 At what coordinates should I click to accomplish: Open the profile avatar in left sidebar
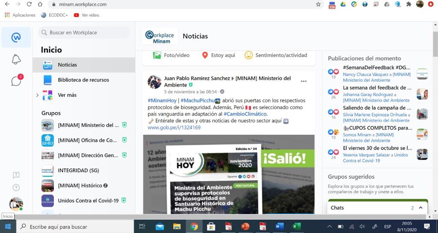16,204
